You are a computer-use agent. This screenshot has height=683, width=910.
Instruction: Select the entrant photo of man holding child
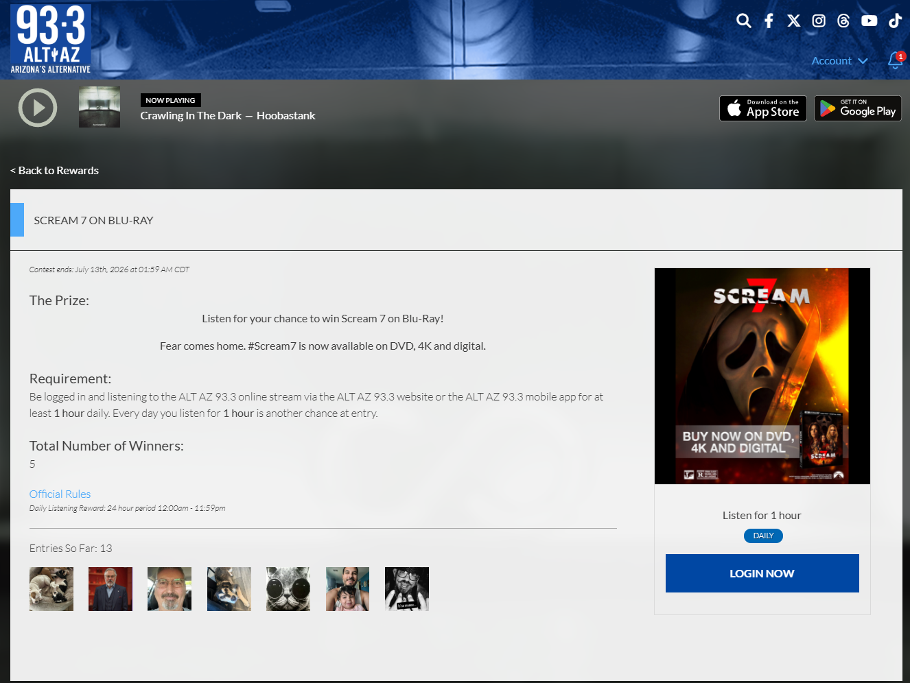coord(347,589)
